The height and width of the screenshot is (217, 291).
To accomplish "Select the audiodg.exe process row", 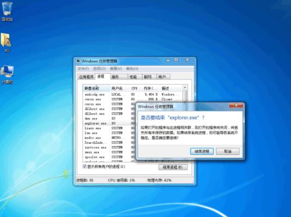I will pos(133,94).
